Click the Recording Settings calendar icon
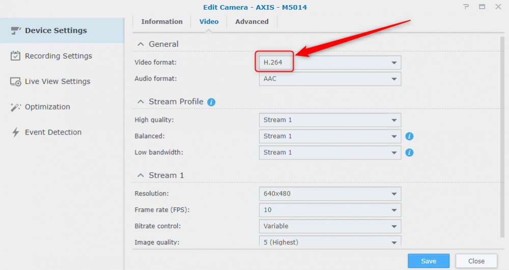509x270 pixels. tap(16, 56)
